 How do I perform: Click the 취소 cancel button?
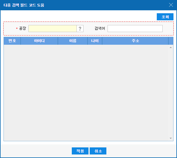98,151
